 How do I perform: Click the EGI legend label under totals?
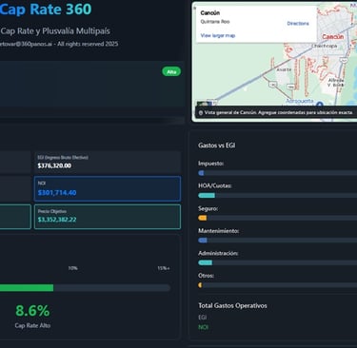203,318
